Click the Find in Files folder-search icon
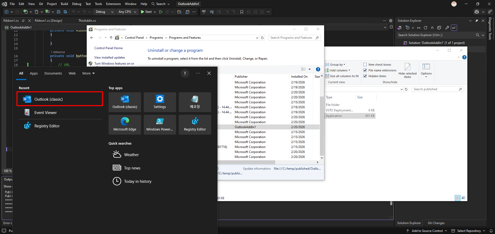Image resolution: width=495 pixels, height=234 pixels. (179, 12)
